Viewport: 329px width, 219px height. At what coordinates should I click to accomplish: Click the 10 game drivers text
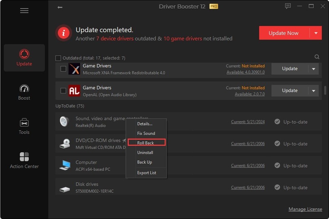tap(182, 39)
